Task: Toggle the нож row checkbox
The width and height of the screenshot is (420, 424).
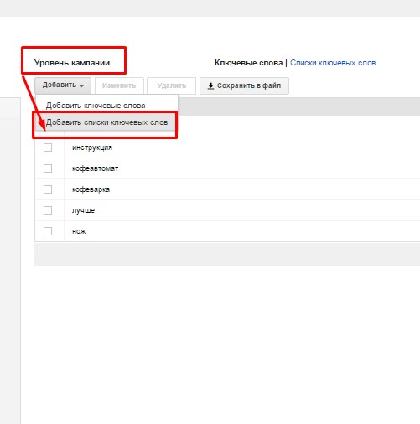Action: (x=48, y=231)
